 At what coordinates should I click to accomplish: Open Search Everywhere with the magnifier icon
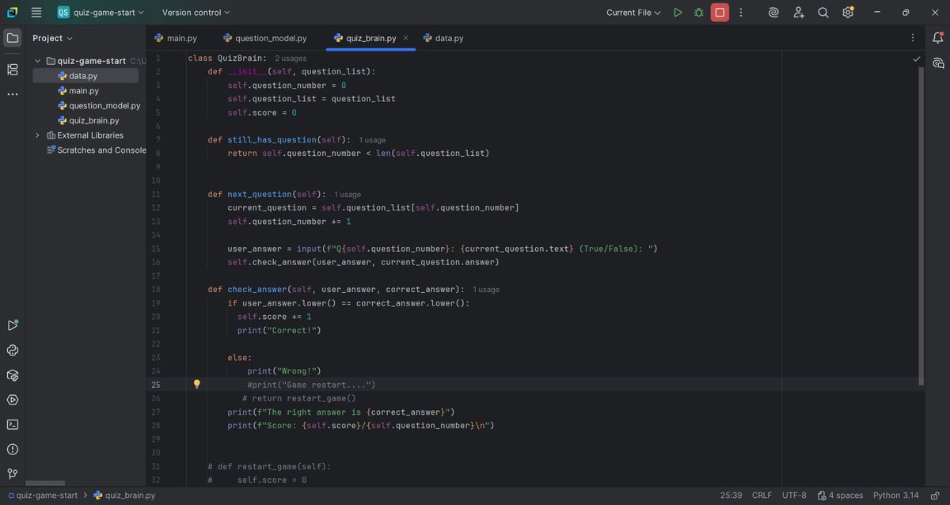[x=823, y=13]
